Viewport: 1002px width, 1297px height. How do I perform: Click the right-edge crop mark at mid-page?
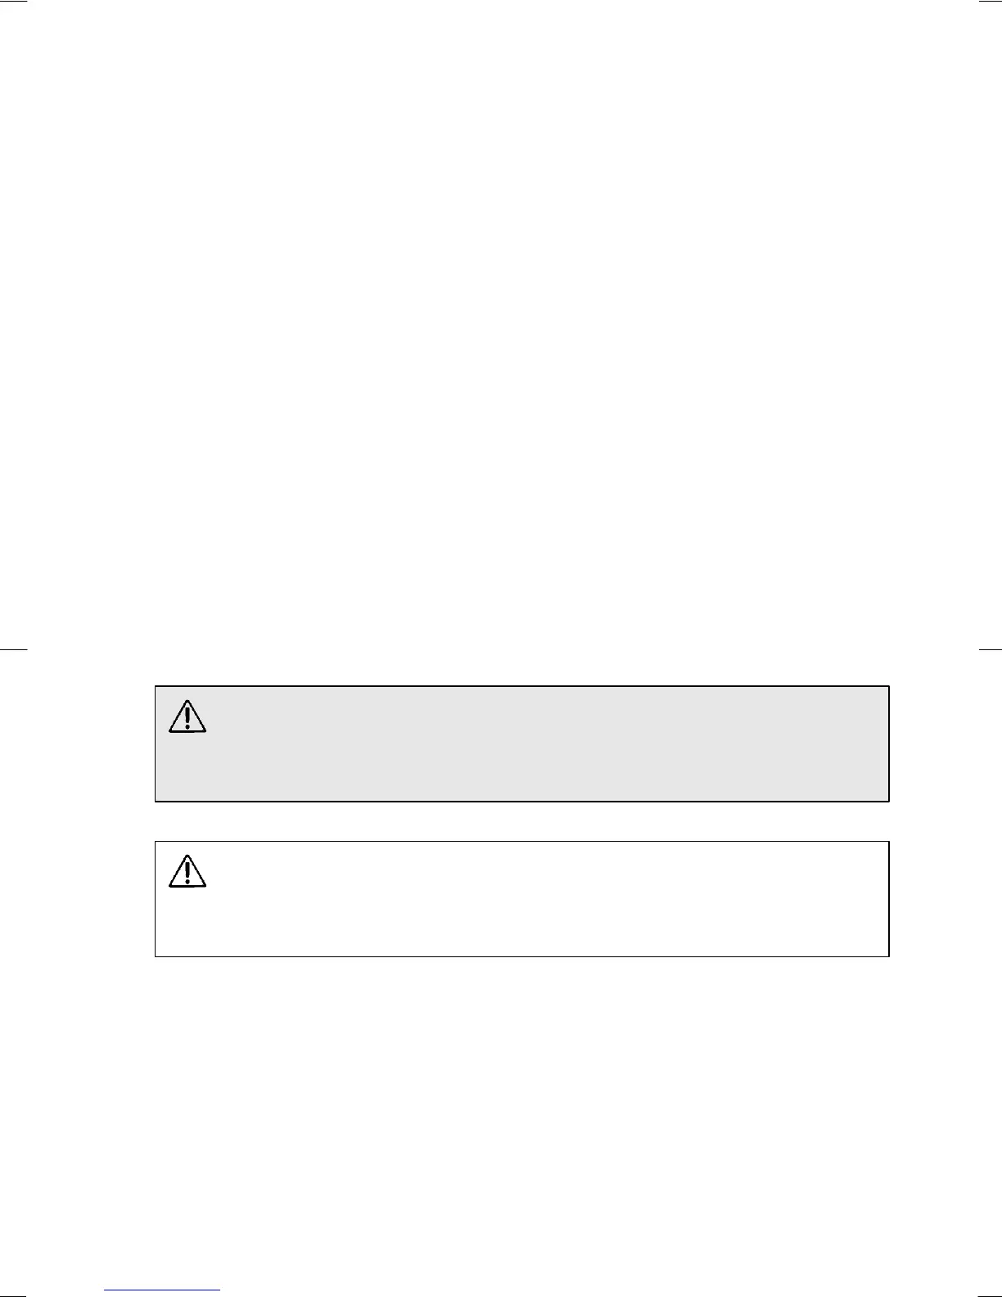tap(990, 649)
